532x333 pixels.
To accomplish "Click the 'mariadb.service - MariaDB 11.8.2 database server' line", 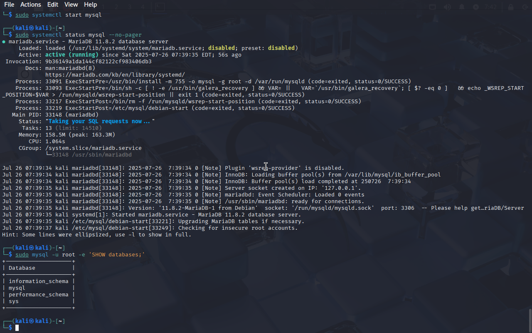I will click(x=85, y=42).
